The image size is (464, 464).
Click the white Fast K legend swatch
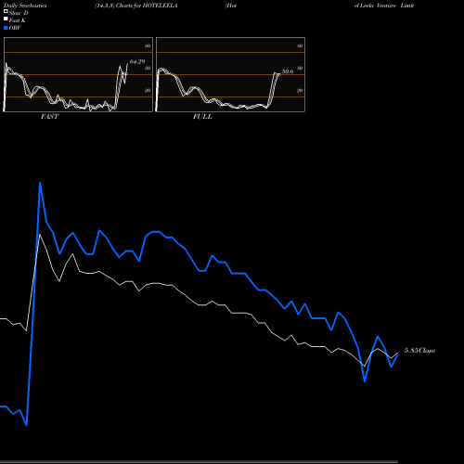(x=6, y=19)
